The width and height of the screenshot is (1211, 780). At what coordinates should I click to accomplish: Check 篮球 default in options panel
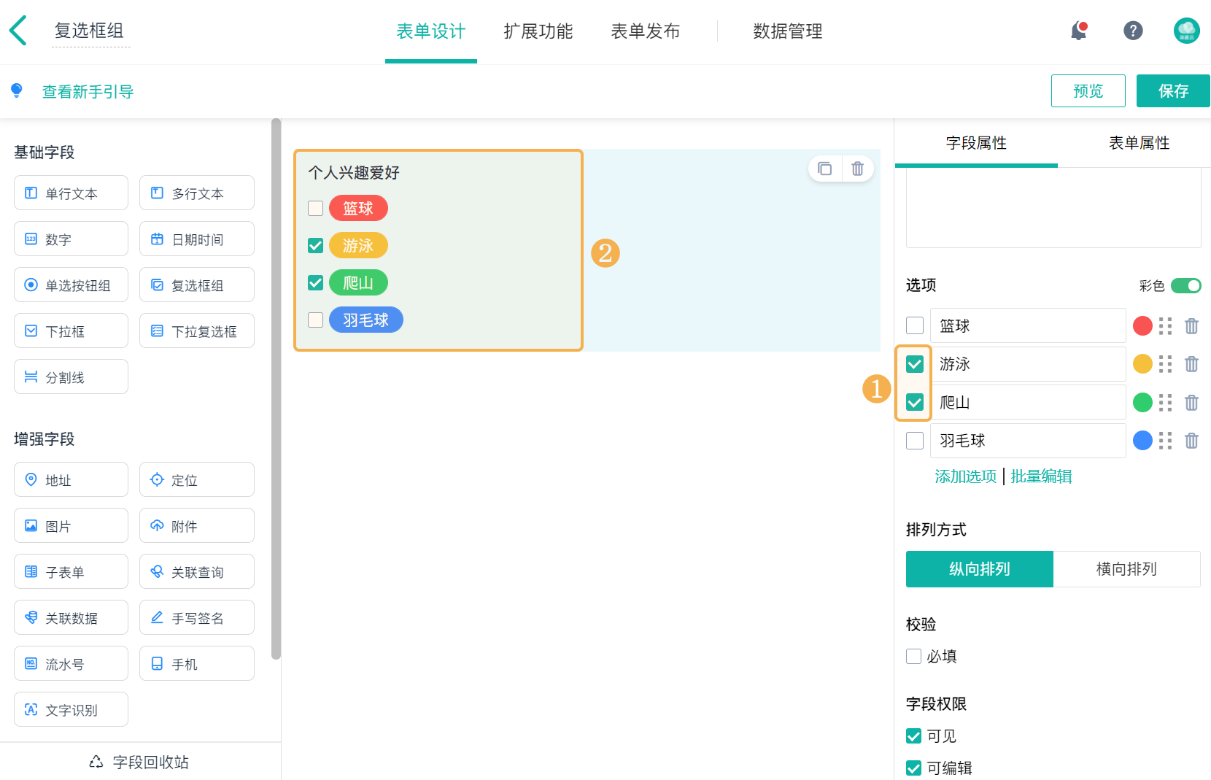coord(915,325)
